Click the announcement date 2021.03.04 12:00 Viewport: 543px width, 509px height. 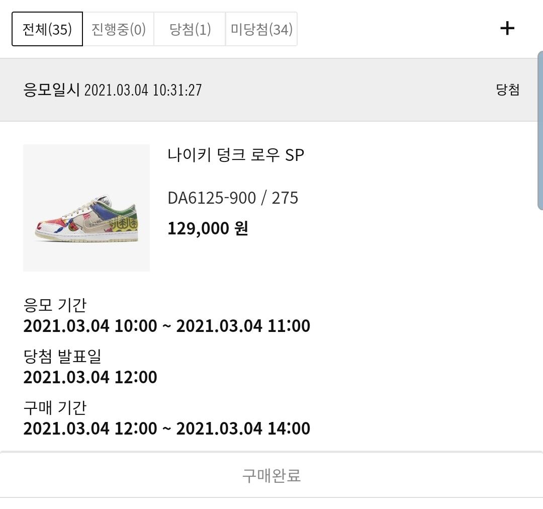point(90,377)
